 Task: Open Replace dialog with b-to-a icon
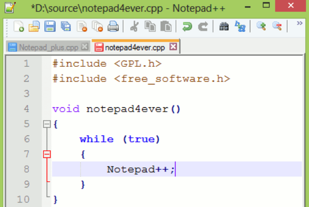click(240, 26)
